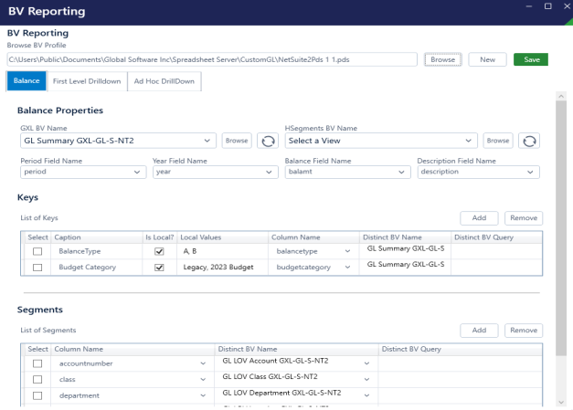
Task: Browse for BV profile file
Action: point(442,59)
